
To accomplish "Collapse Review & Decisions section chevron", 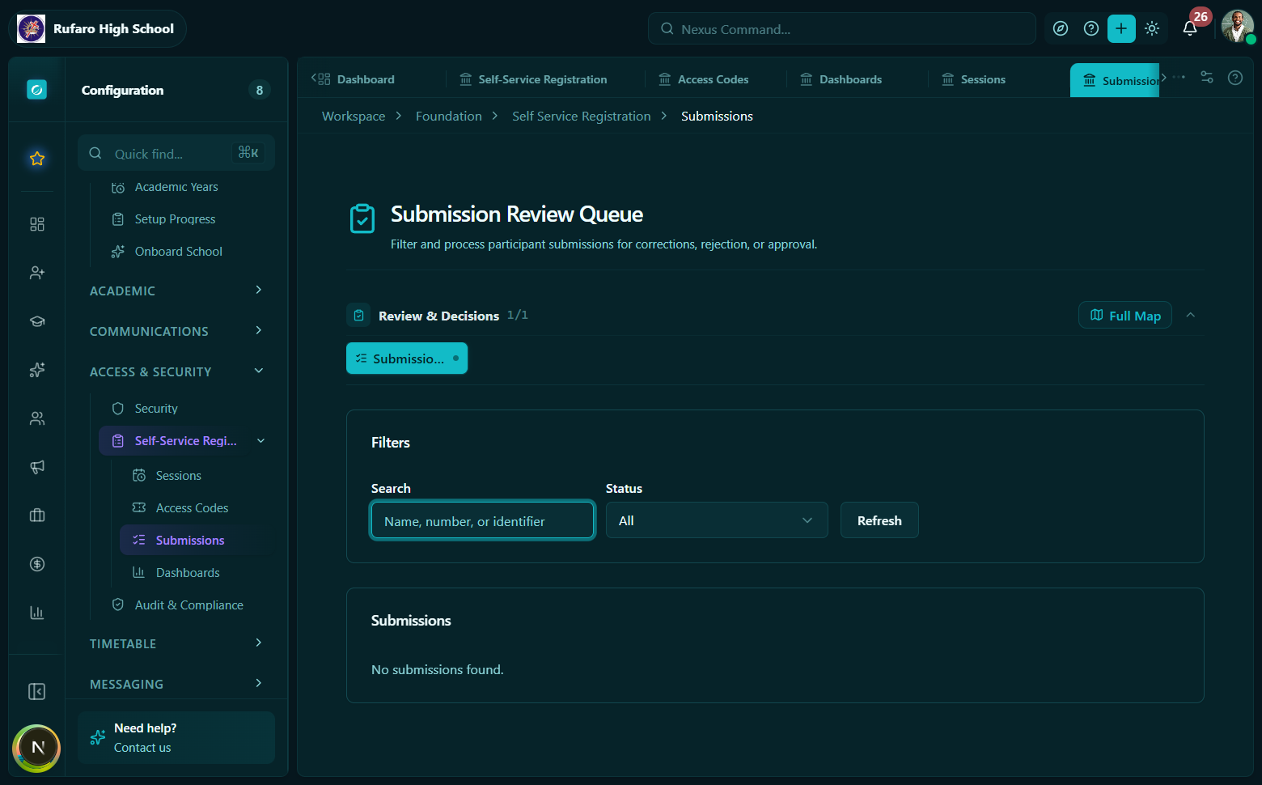I will coord(1191,315).
